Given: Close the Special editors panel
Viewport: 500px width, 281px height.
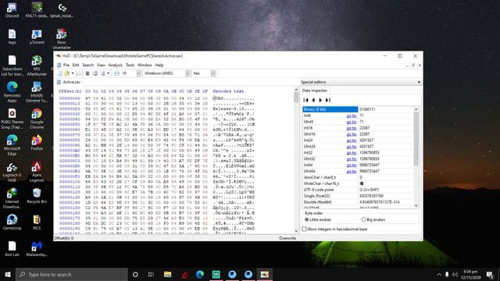Looking at the screenshot, I should pyautogui.click(x=419, y=82).
